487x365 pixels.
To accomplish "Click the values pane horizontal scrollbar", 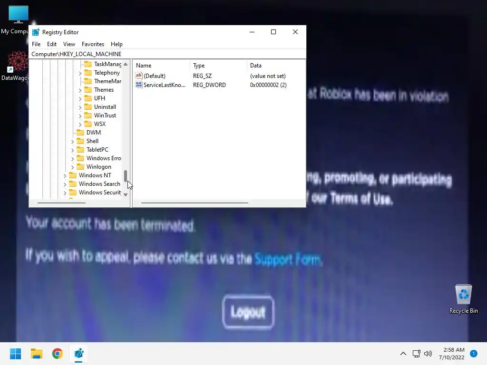I will click(195, 202).
